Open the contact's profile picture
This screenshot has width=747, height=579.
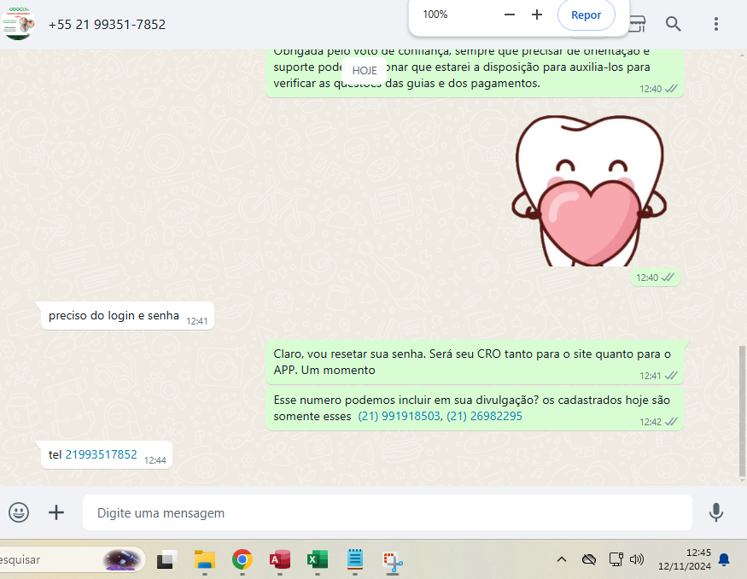pos(19,23)
